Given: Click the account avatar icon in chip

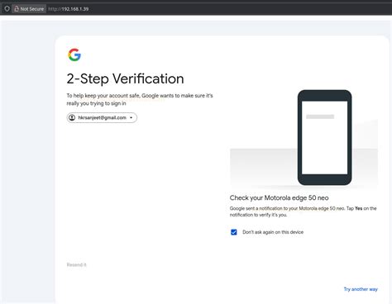Looking at the screenshot, I should (72, 117).
